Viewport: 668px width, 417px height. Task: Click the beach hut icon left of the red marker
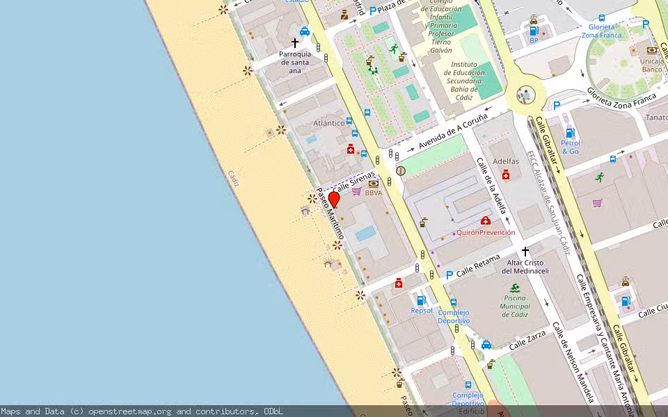coord(305,210)
